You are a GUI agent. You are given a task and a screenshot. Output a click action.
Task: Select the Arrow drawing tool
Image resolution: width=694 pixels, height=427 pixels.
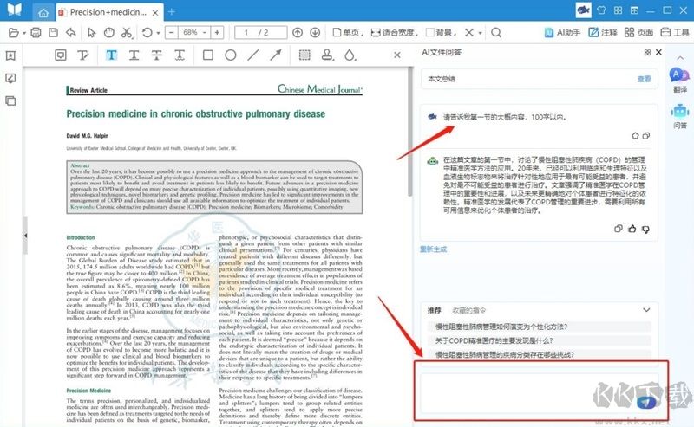(276, 55)
